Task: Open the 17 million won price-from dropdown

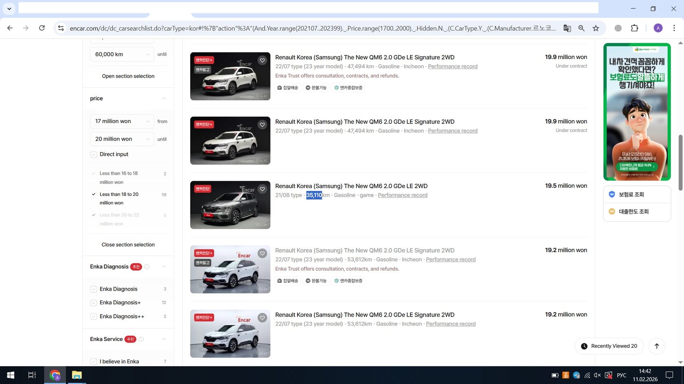Action: pyautogui.click(x=122, y=121)
